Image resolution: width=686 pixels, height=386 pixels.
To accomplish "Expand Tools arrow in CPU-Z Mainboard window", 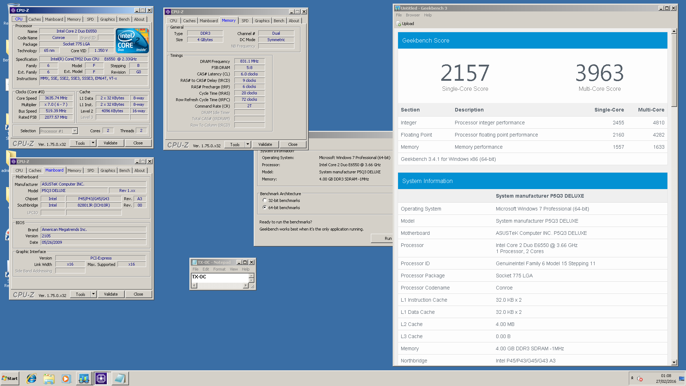I will (93, 294).
